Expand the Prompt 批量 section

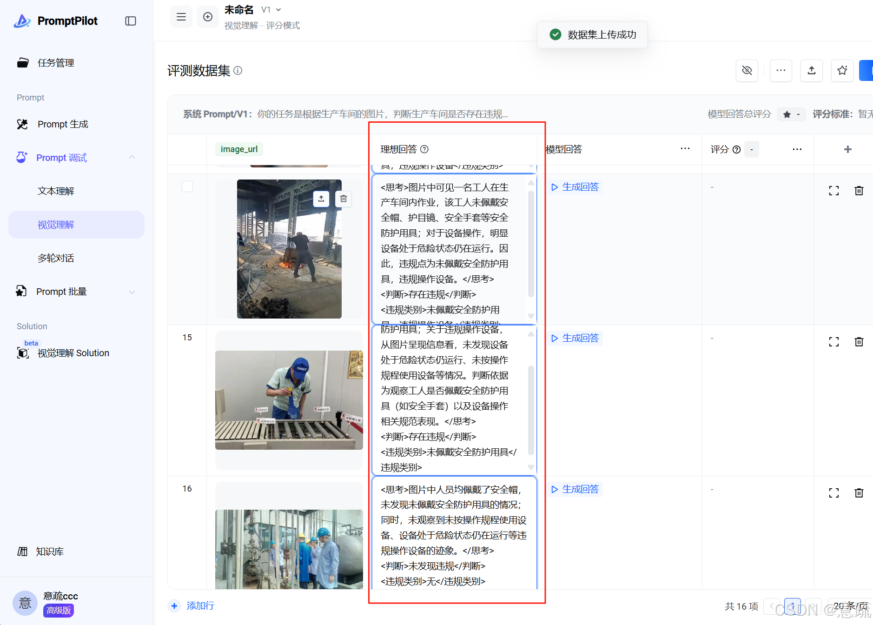[x=132, y=292]
